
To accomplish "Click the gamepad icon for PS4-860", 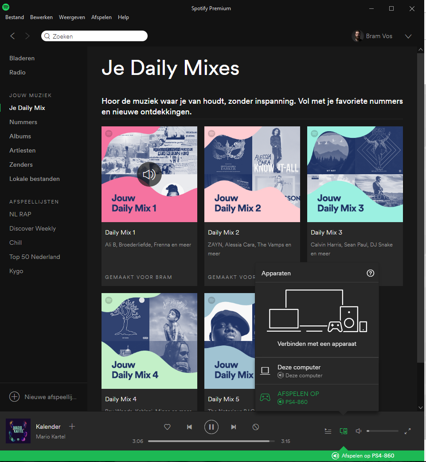I will (265, 397).
